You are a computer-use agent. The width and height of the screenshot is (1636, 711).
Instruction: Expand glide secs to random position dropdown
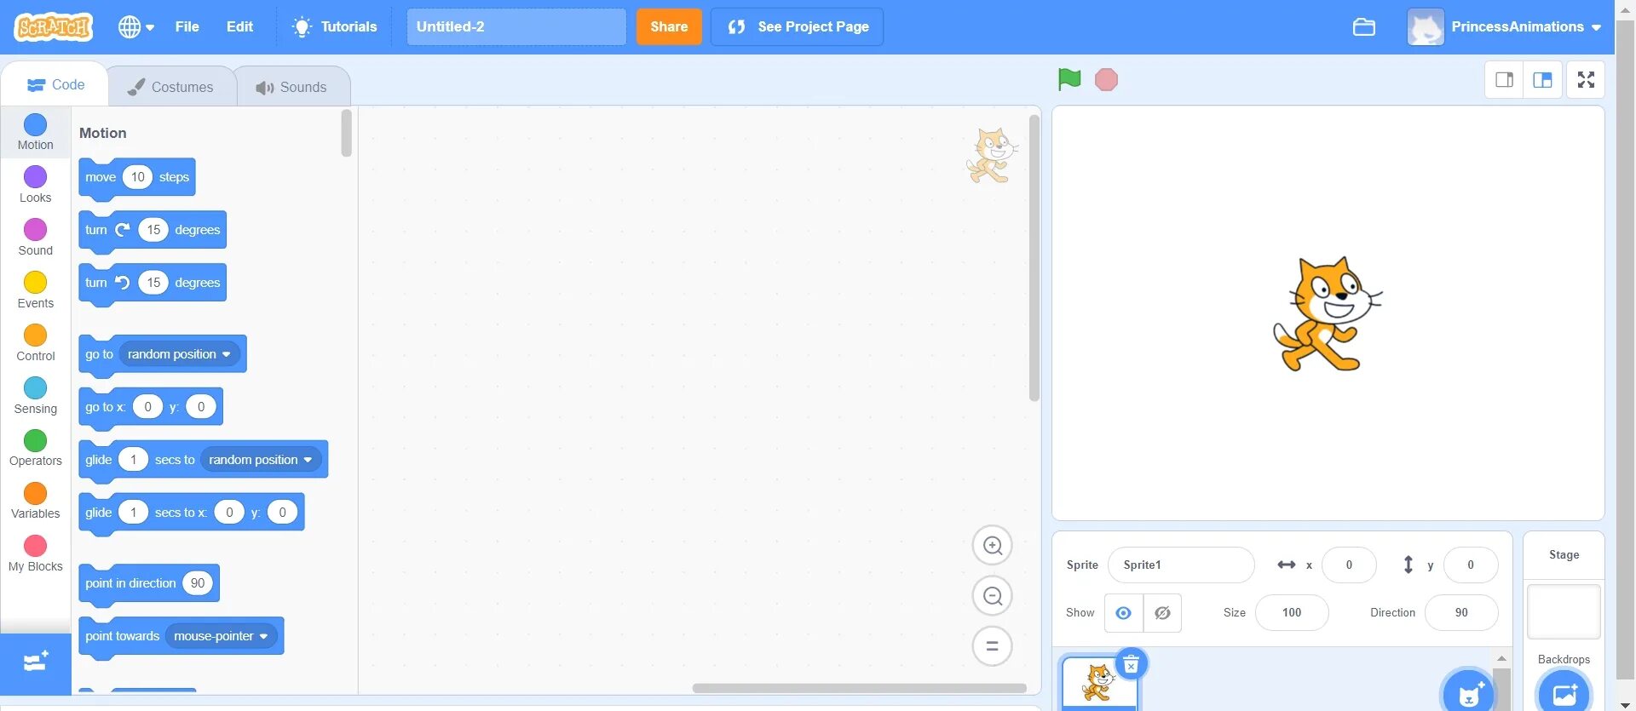point(262,460)
